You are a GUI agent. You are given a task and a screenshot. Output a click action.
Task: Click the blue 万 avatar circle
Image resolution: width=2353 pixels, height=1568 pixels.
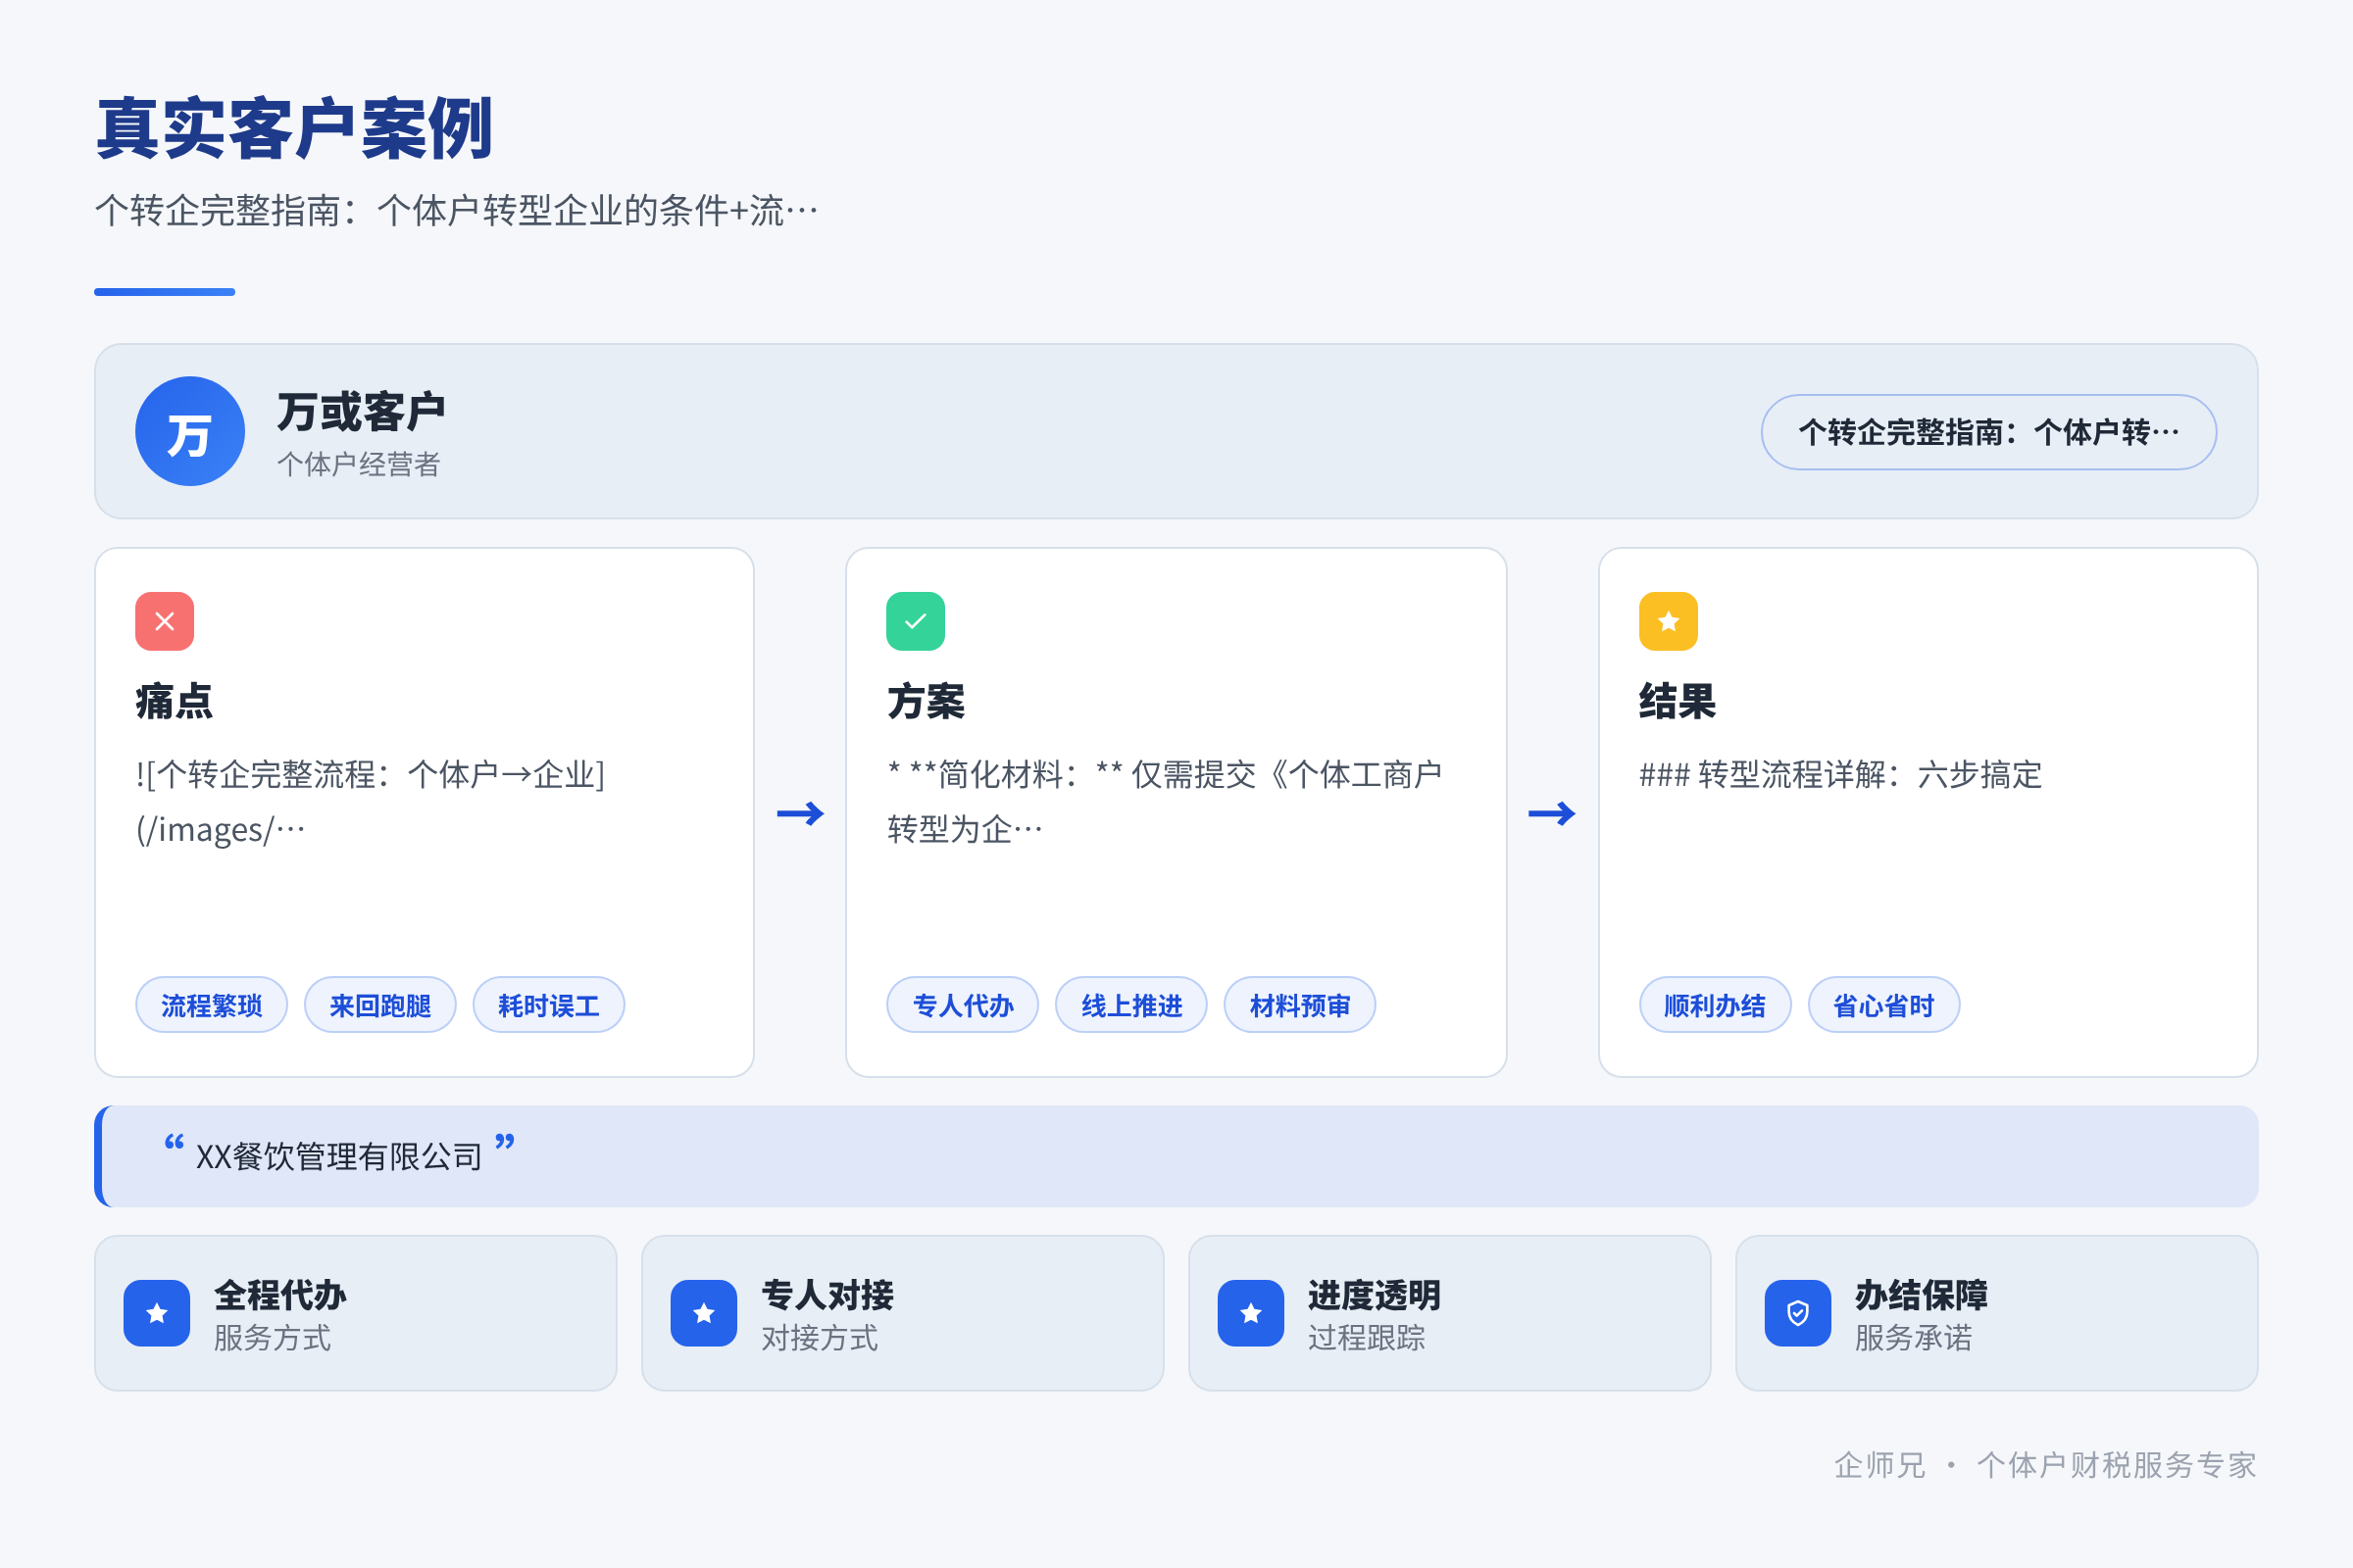pos(190,431)
